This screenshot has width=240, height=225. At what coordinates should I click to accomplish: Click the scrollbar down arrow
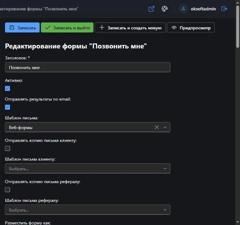238,222
